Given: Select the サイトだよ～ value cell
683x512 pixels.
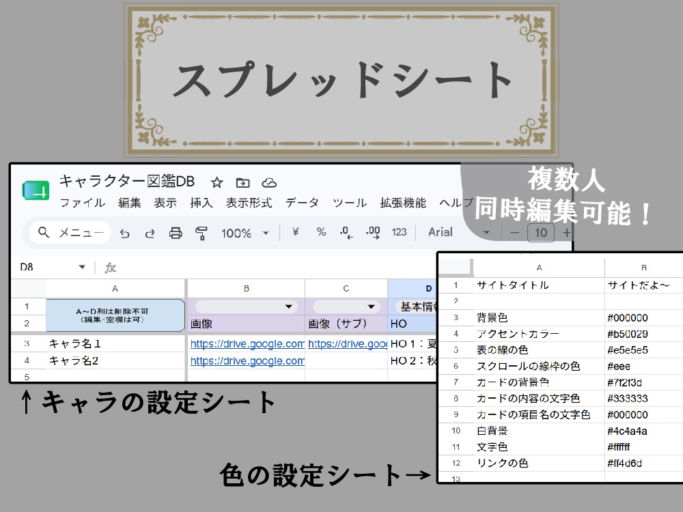Looking at the screenshot, I should tap(644, 285).
